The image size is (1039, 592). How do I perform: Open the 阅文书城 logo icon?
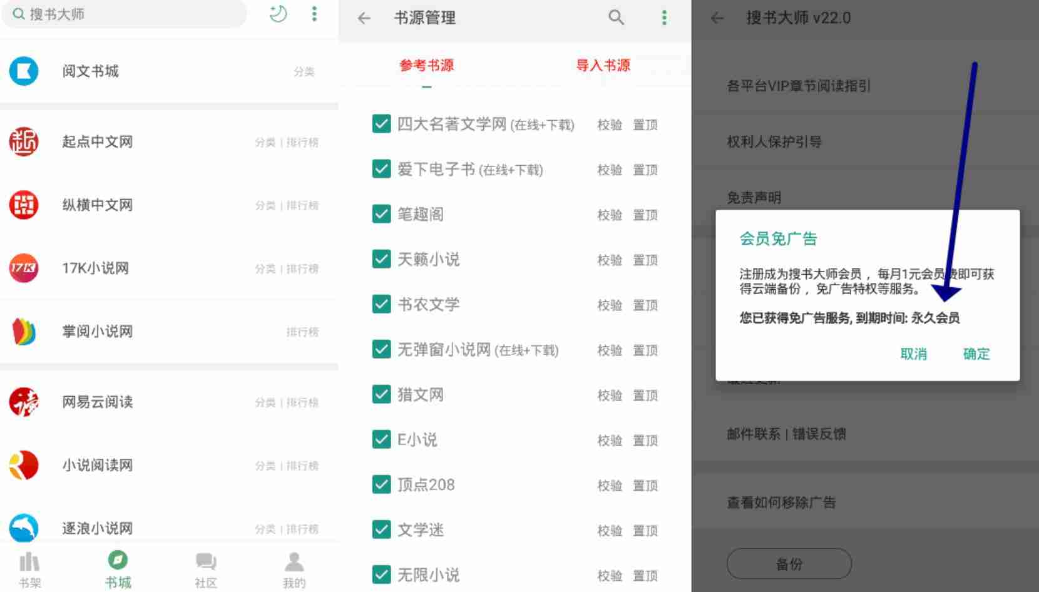click(24, 71)
